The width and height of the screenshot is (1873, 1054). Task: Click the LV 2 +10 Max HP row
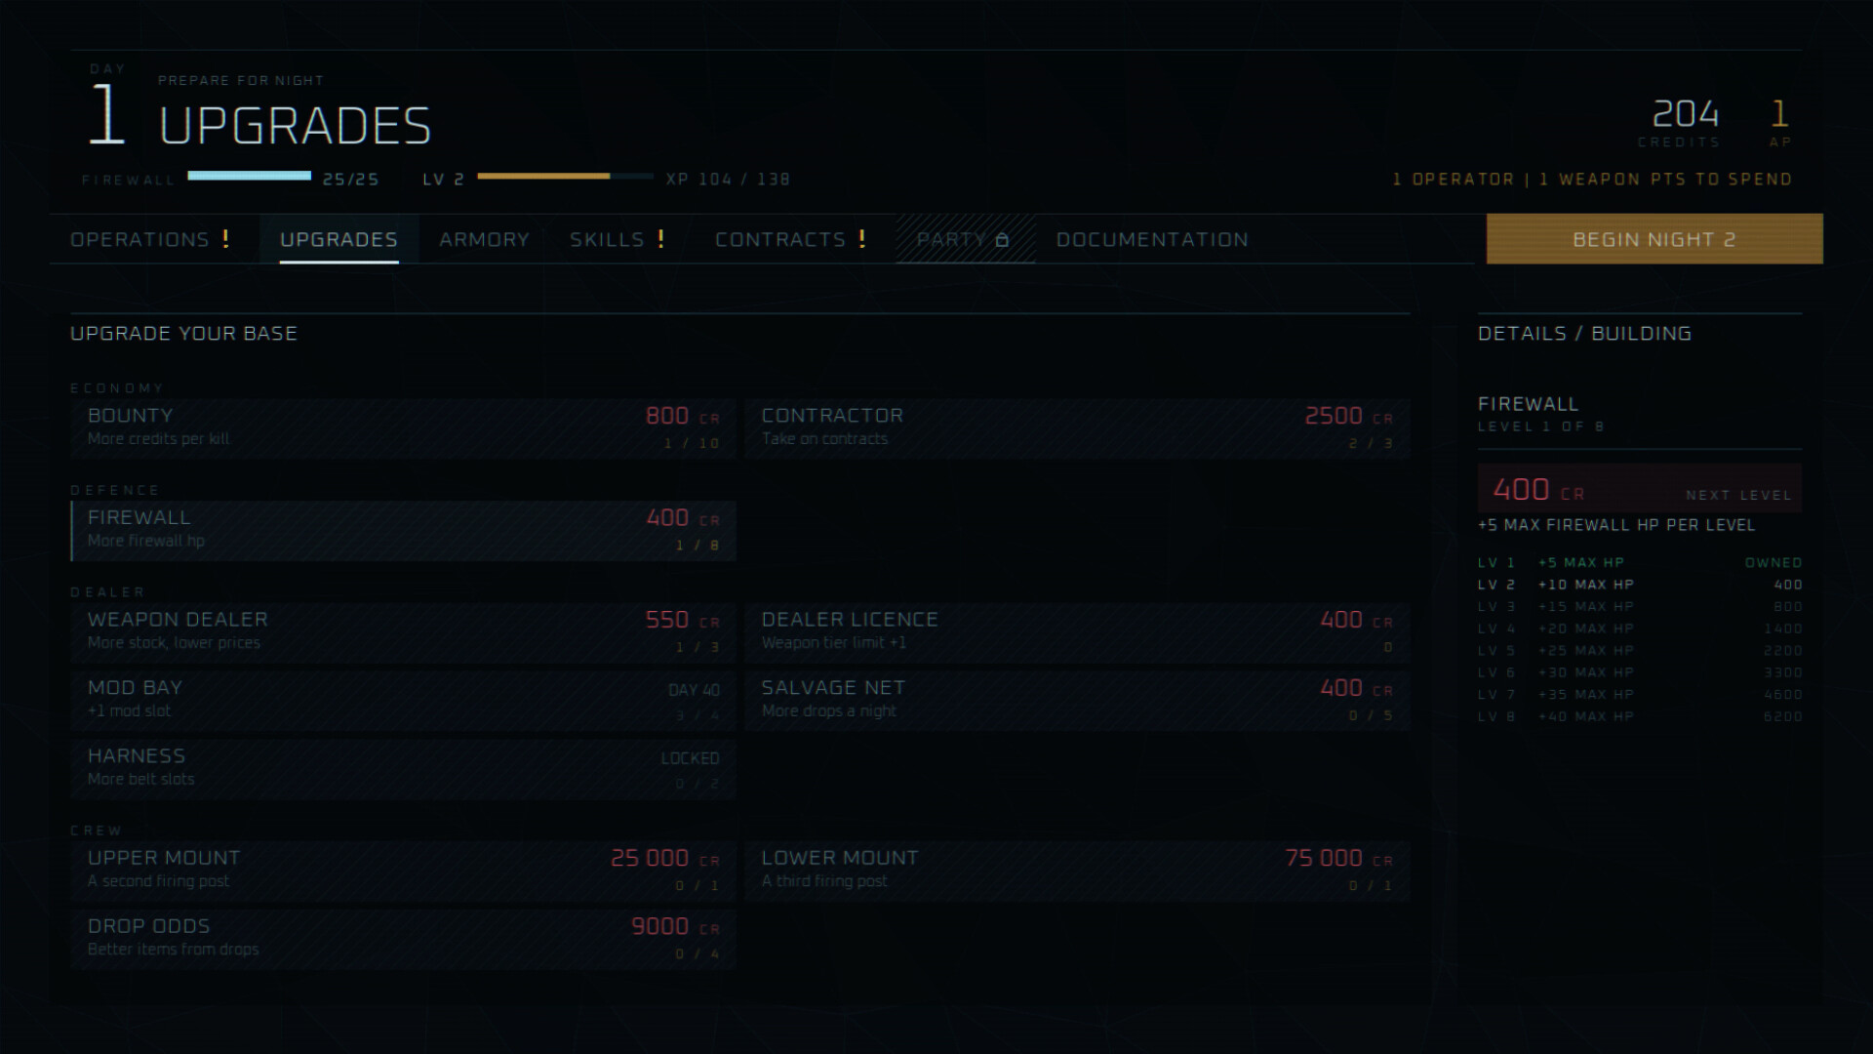pos(1640,585)
